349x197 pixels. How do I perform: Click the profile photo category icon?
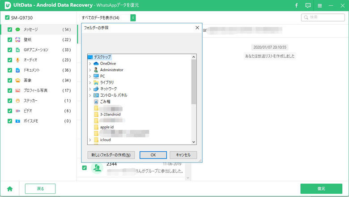[x=18, y=90]
